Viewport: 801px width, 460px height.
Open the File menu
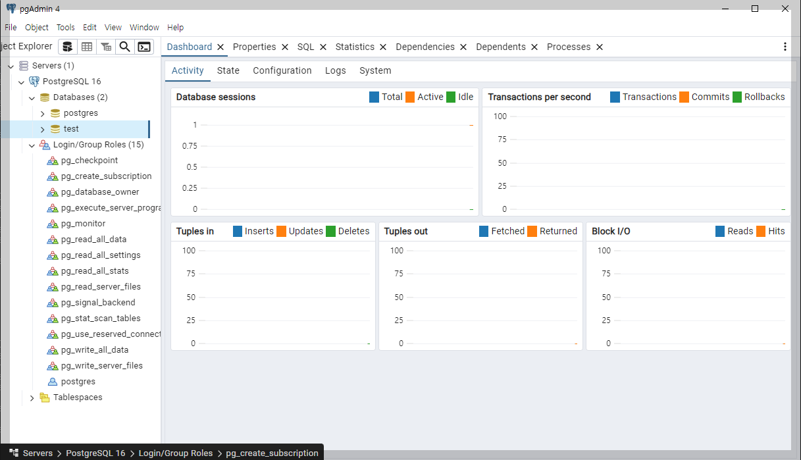click(x=11, y=28)
